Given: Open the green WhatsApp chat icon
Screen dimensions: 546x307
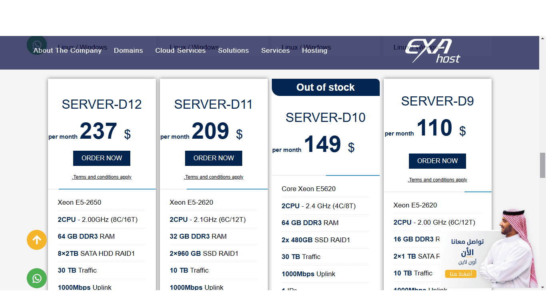Looking at the screenshot, I should tap(37, 278).
